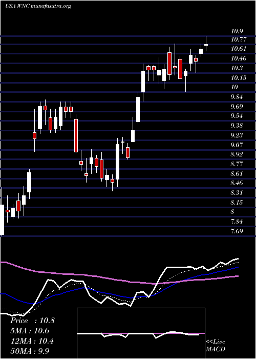This screenshot has width=256, height=359.
Task: Select the 9.38 price axis label
Action: click(237, 126)
